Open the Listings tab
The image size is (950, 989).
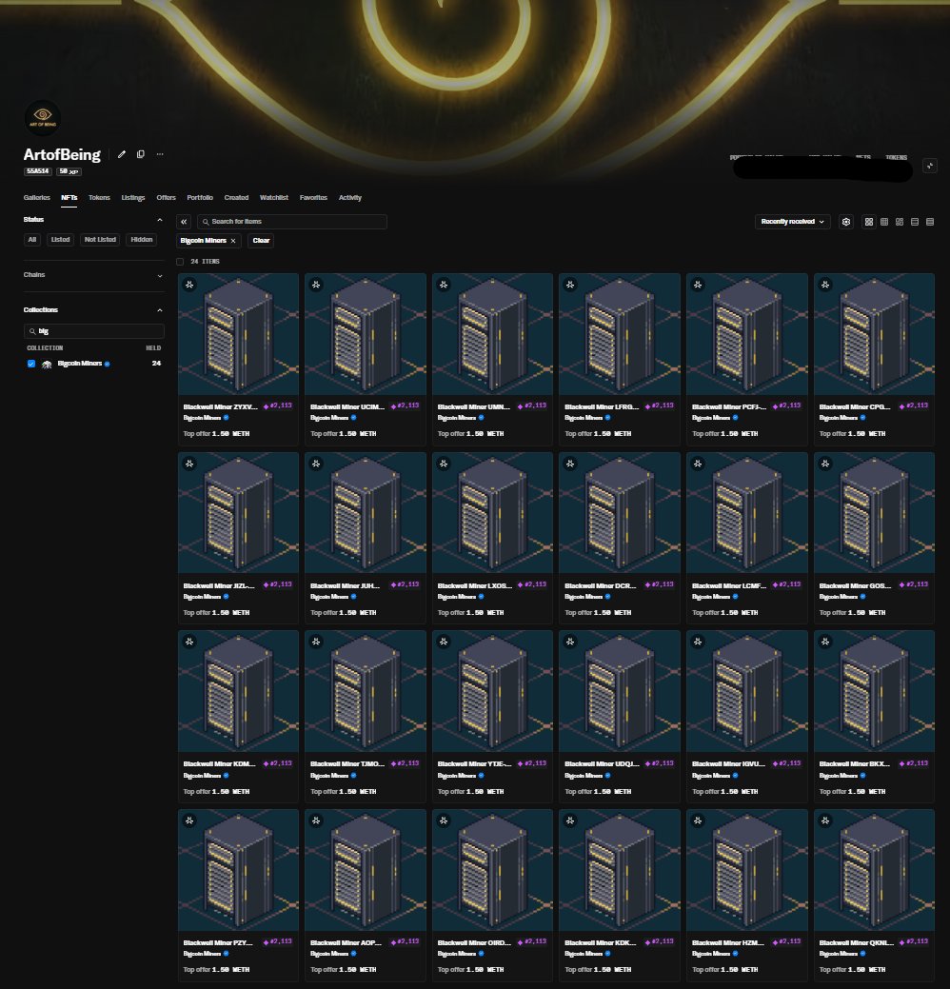(133, 198)
